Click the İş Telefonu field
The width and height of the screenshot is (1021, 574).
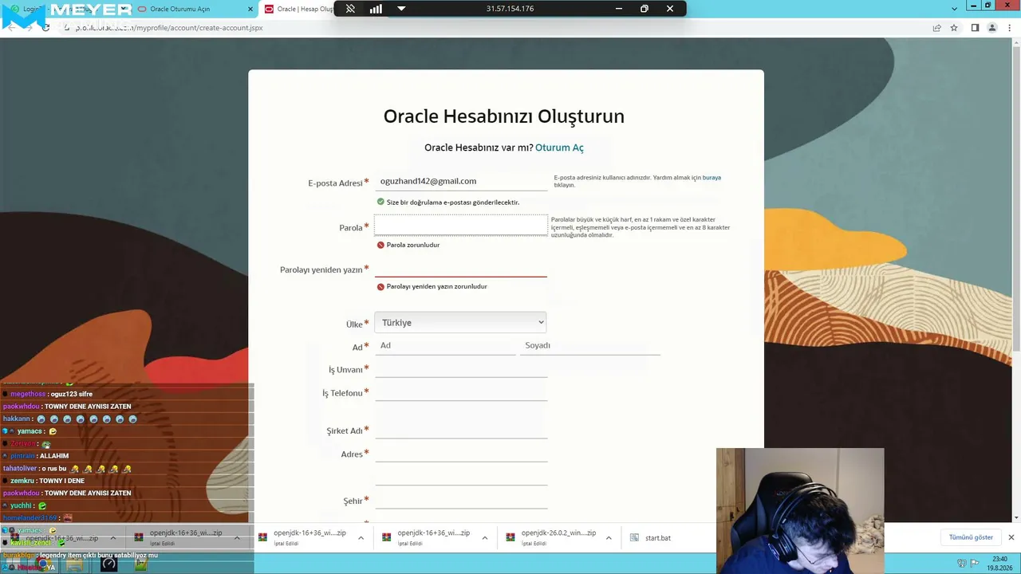[x=461, y=392]
